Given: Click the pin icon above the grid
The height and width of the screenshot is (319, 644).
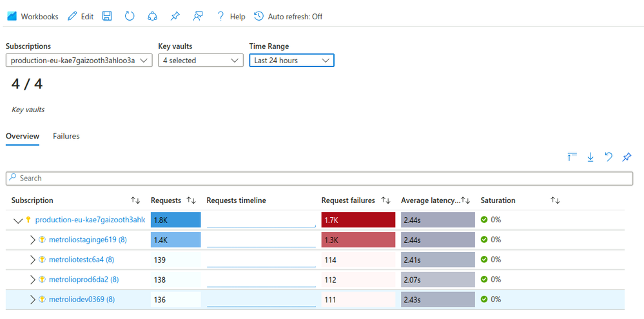Looking at the screenshot, I should pyautogui.click(x=627, y=157).
